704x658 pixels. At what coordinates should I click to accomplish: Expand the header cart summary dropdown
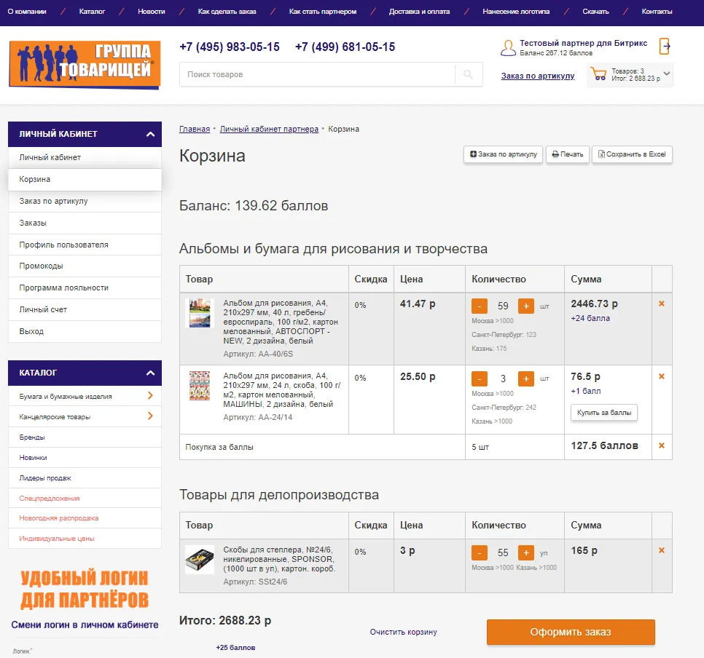[666, 74]
